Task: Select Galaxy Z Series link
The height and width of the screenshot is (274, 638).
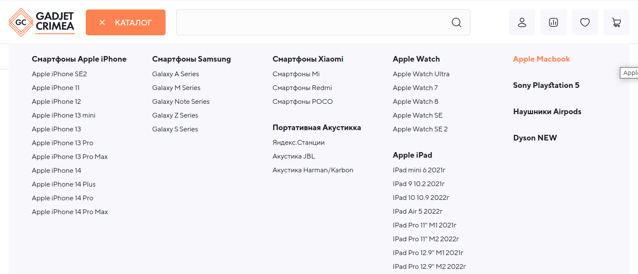Action: 175,115
